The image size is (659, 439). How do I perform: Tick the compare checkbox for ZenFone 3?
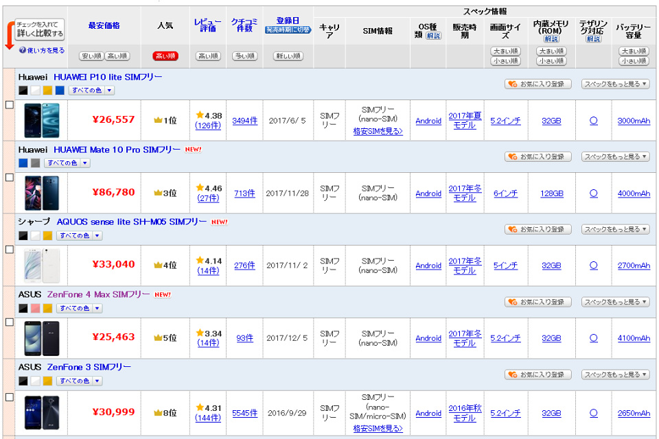pyautogui.click(x=9, y=397)
